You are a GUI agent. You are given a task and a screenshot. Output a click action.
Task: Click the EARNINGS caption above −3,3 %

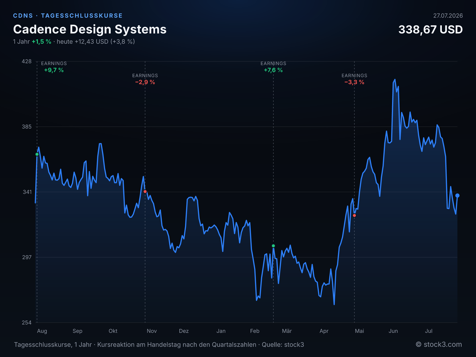point(354,76)
